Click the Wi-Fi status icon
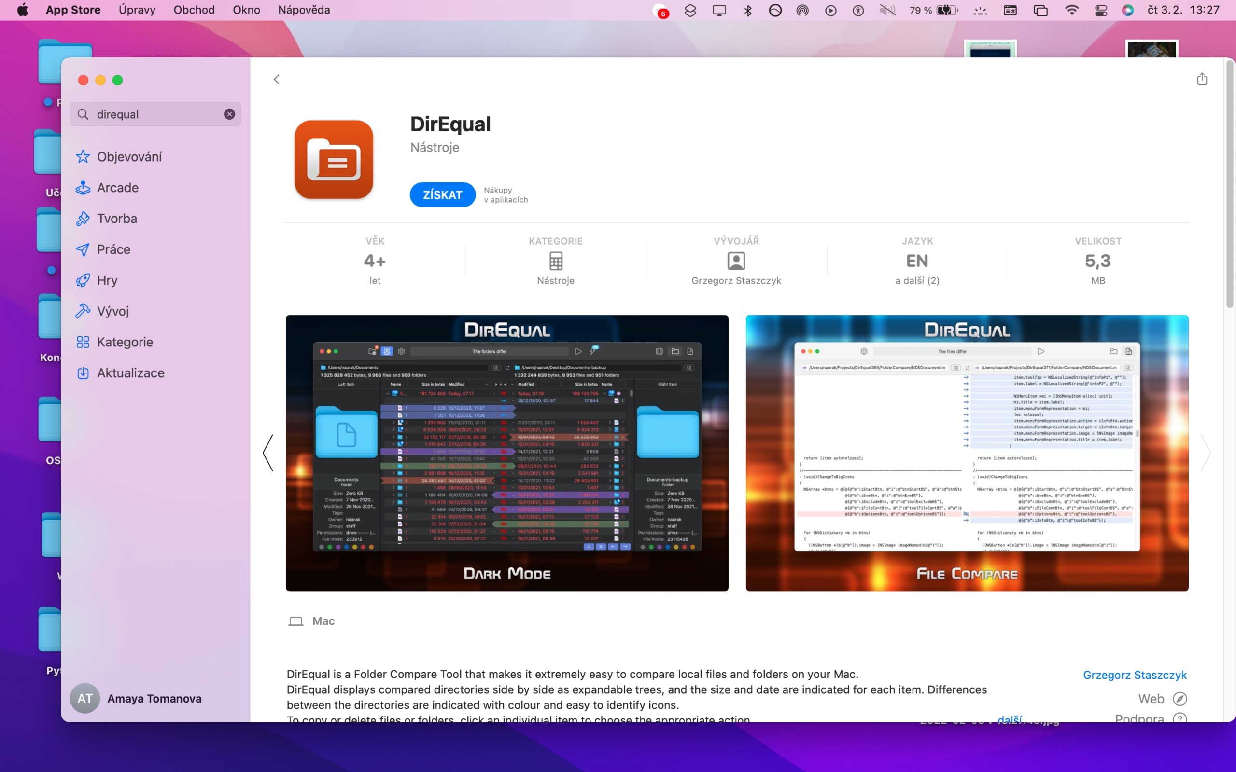 tap(1071, 10)
